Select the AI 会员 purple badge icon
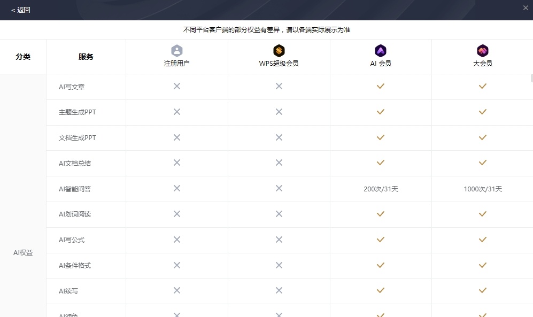The width and height of the screenshot is (533, 317). (x=381, y=51)
